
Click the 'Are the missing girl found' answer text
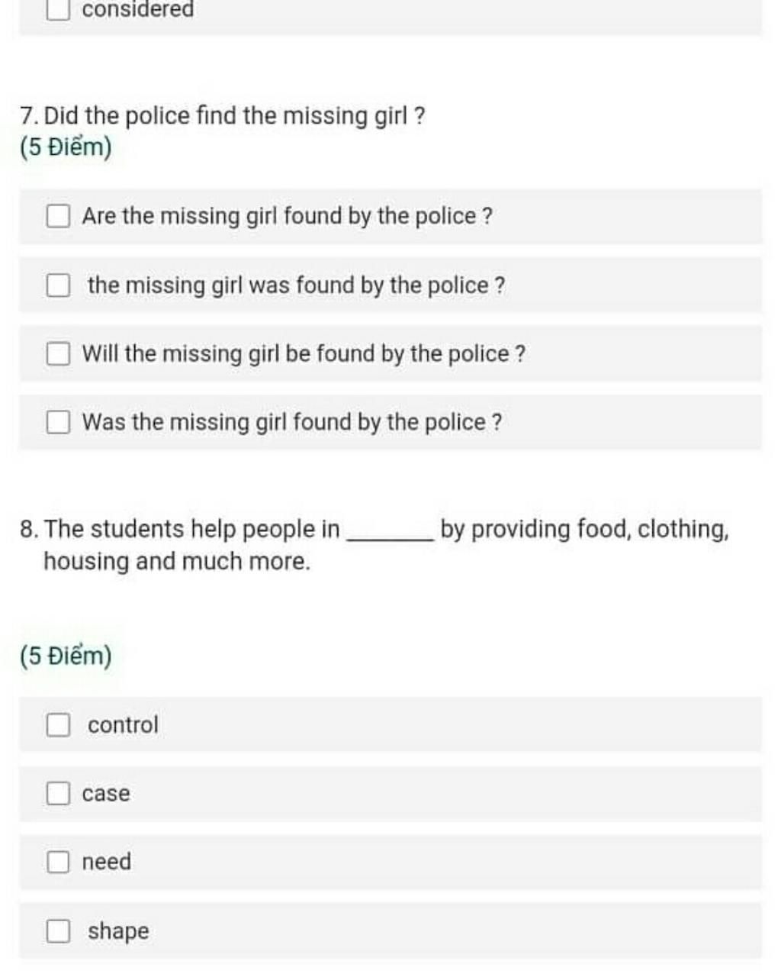point(288,216)
